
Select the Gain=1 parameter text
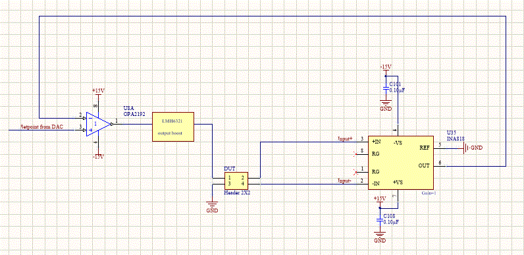pyautogui.click(x=429, y=193)
